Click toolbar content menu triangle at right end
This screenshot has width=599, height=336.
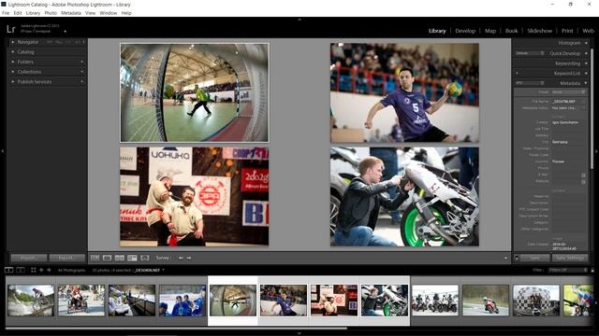(505, 259)
